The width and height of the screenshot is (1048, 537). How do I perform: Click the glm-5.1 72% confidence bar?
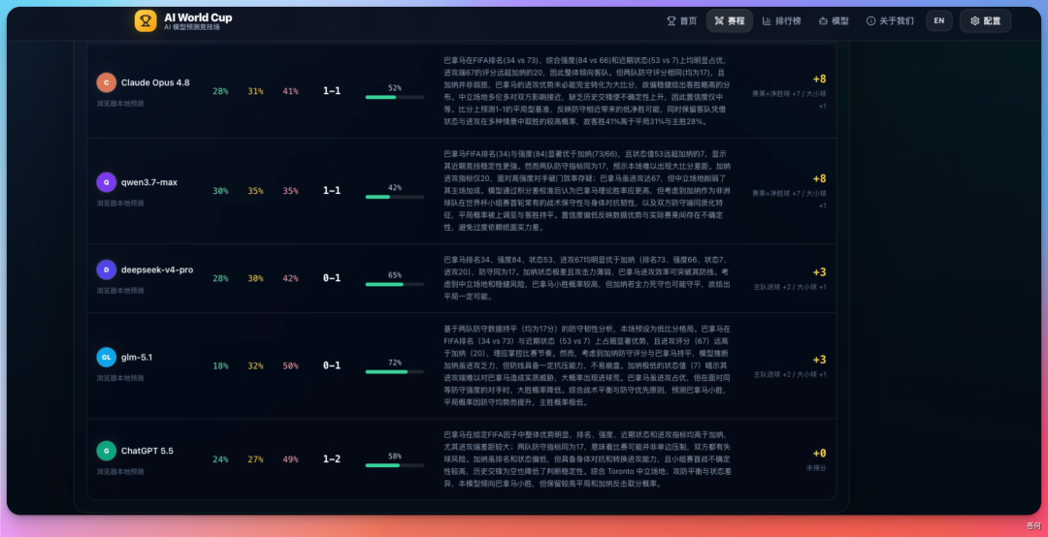point(394,371)
